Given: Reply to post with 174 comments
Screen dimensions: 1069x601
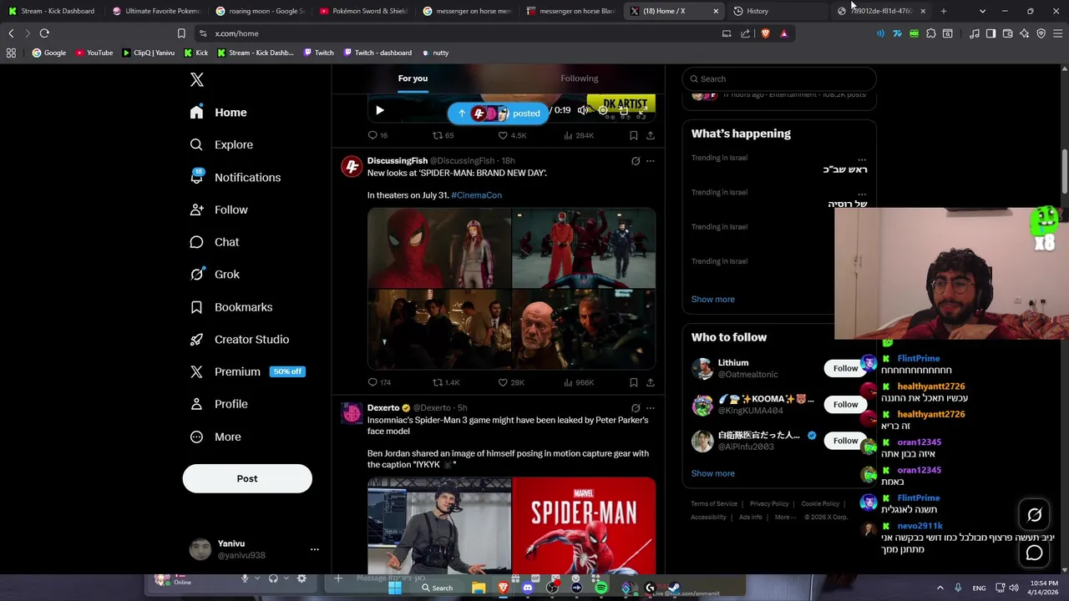Looking at the screenshot, I should point(379,382).
